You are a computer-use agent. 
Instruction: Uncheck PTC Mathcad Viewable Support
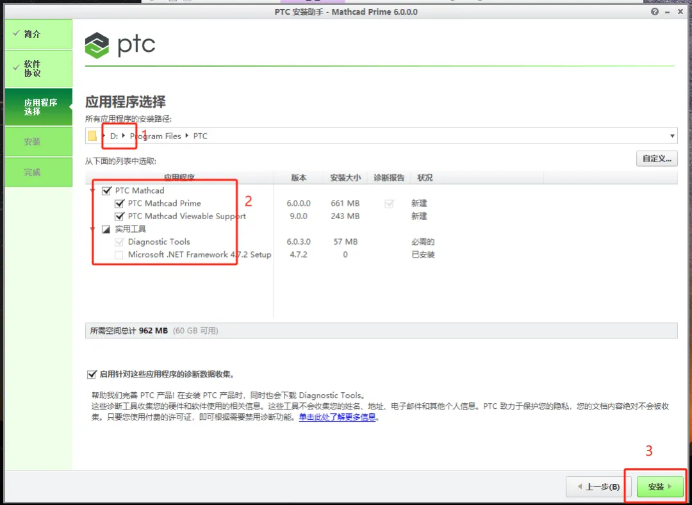(x=119, y=217)
